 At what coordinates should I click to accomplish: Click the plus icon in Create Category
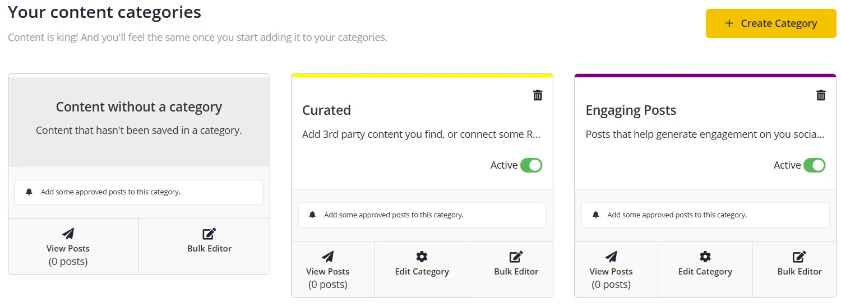[x=729, y=24]
